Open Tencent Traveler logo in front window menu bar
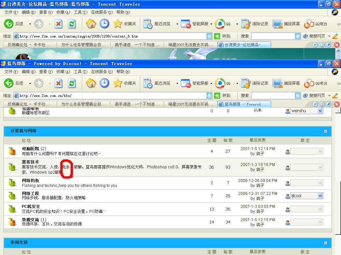 [x=335, y=72]
